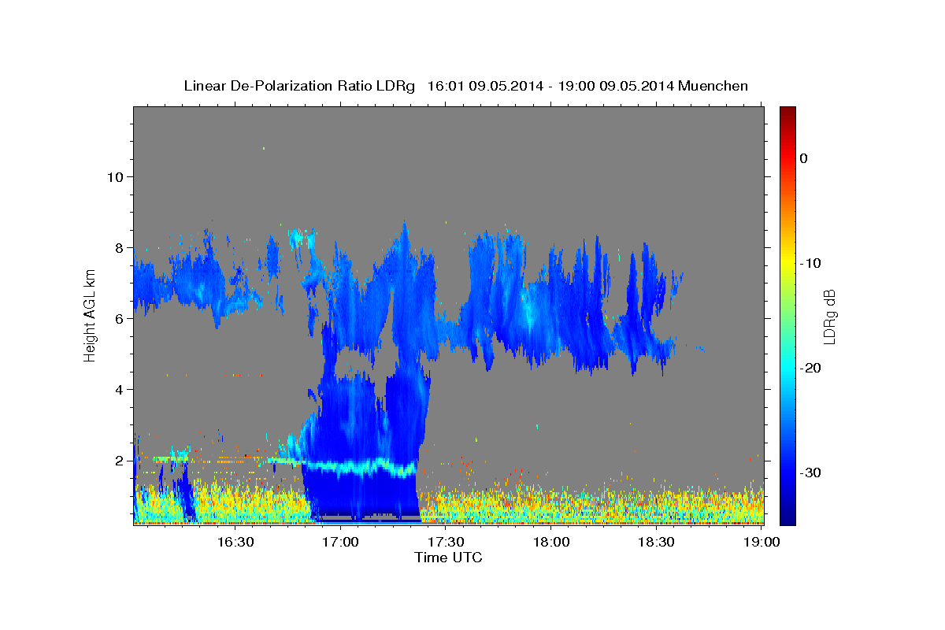Click the "LDRg dB" colorbar label
This screenshot has height=630, width=945.
829,317
